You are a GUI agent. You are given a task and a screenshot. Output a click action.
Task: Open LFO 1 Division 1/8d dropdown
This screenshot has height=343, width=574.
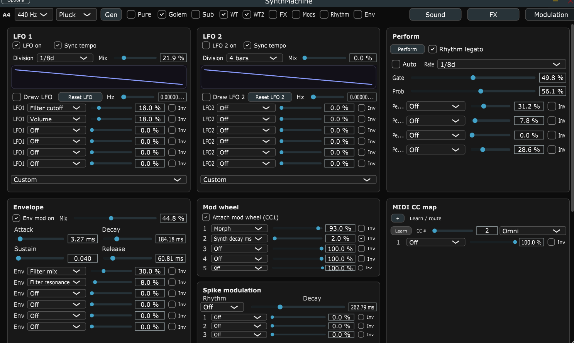[x=65, y=58]
